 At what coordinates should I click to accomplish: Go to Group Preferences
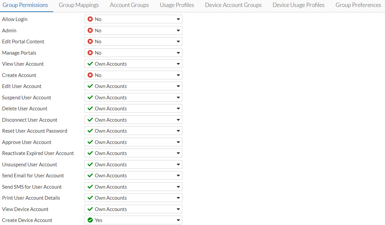(358, 5)
